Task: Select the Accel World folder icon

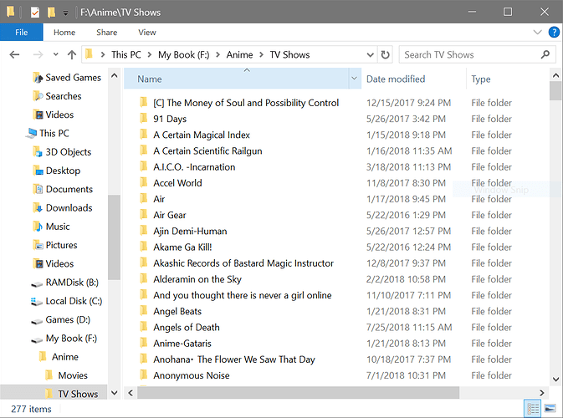Action: [x=144, y=182]
